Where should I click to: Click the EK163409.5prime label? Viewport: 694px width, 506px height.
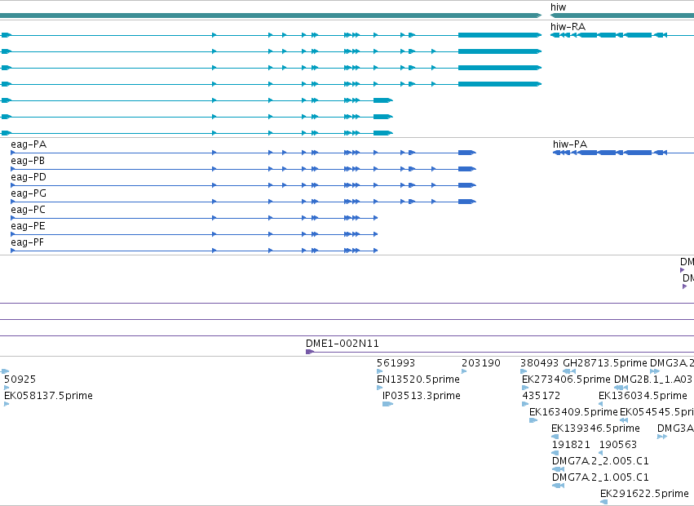[573, 412]
